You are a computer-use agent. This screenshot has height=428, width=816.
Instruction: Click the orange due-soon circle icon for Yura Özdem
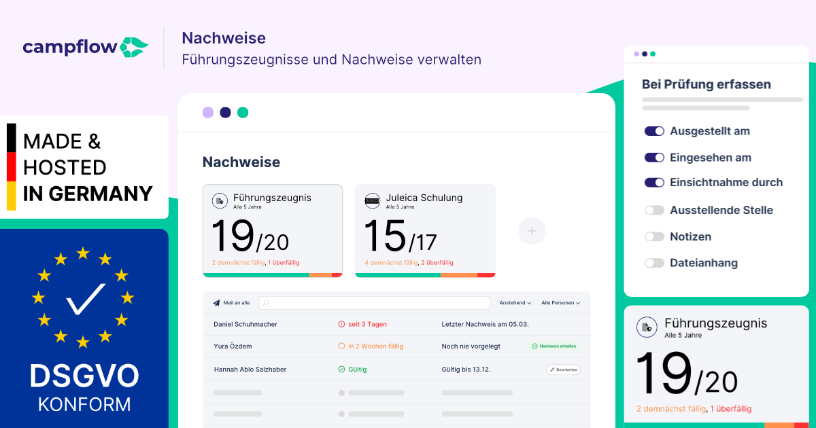coord(341,346)
